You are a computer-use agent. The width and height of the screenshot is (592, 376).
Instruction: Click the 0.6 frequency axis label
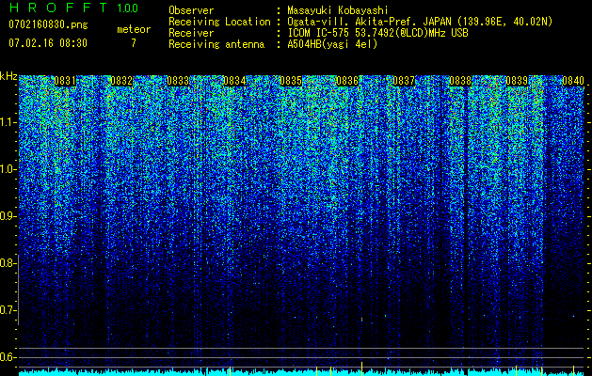point(8,357)
